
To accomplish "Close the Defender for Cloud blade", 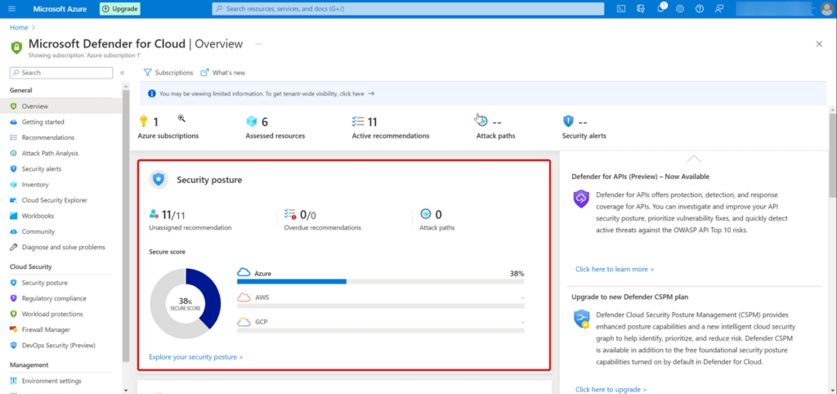I will coord(819,44).
